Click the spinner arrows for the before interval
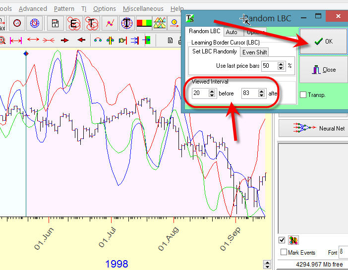Viewport: 348px width, 270px height. click(x=212, y=93)
